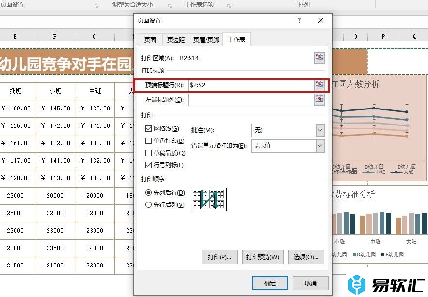This screenshot has height=297, width=428.
Task: Open 页面设置 group dialog launcher in ribbon
Action: pyautogui.click(x=96, y=6)
